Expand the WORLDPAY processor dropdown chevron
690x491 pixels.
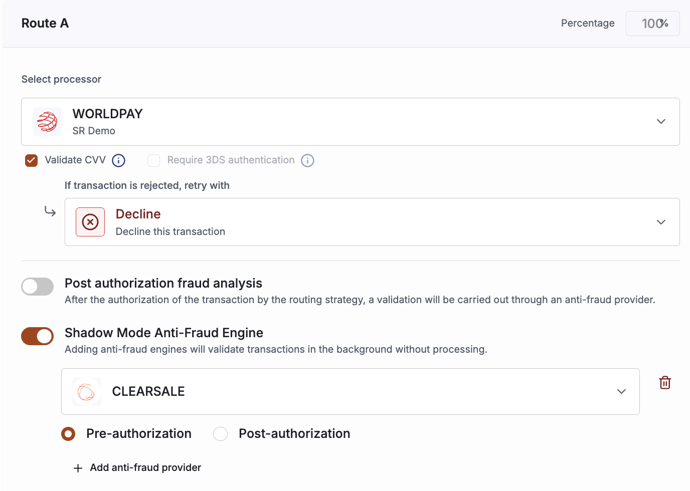tap(661, 122)
